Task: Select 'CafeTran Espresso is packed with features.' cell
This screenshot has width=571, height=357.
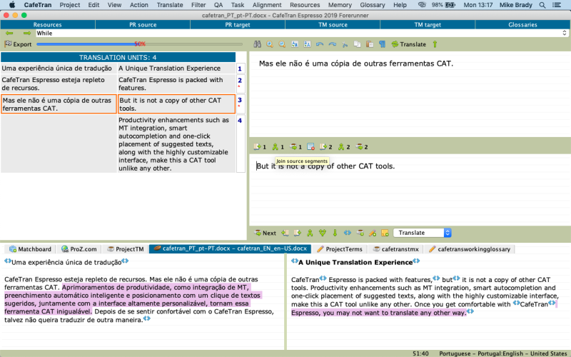Action: click(176, 84)
